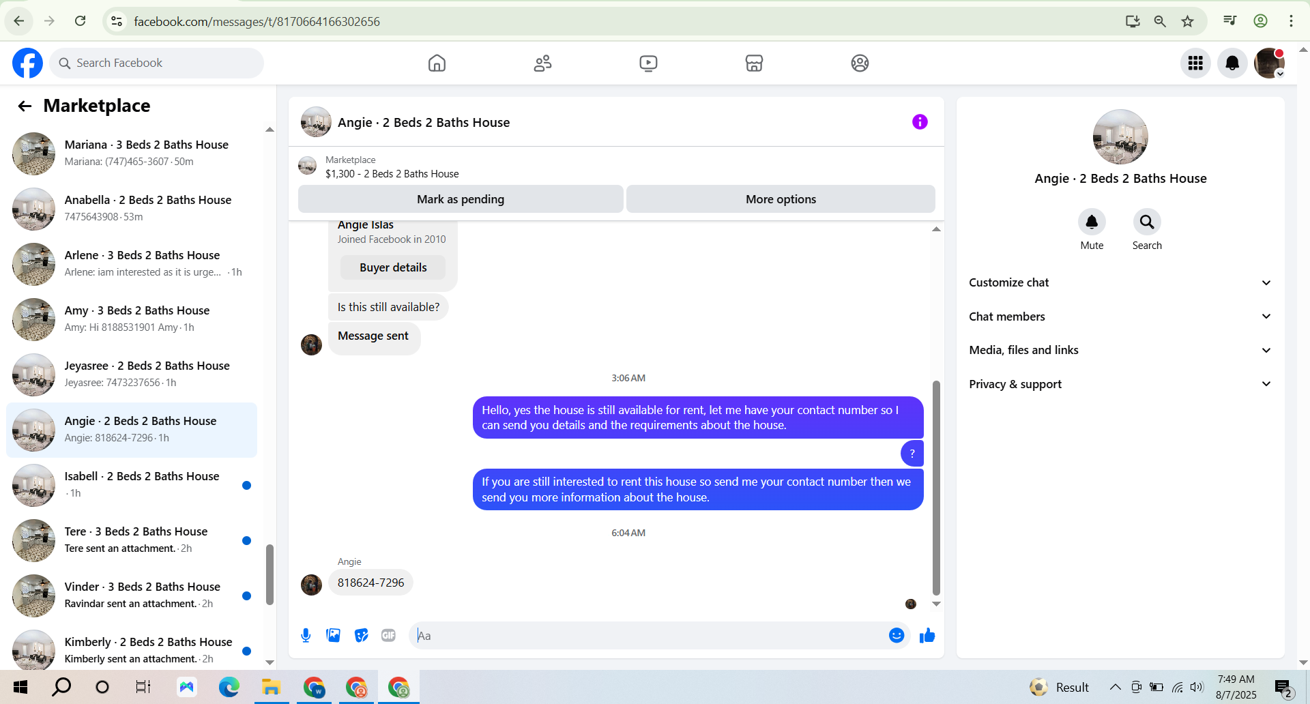The width and height of the screenshot is (1310, 704).
Task: Click the browser reload icon
Action: [x=80, y=21]
